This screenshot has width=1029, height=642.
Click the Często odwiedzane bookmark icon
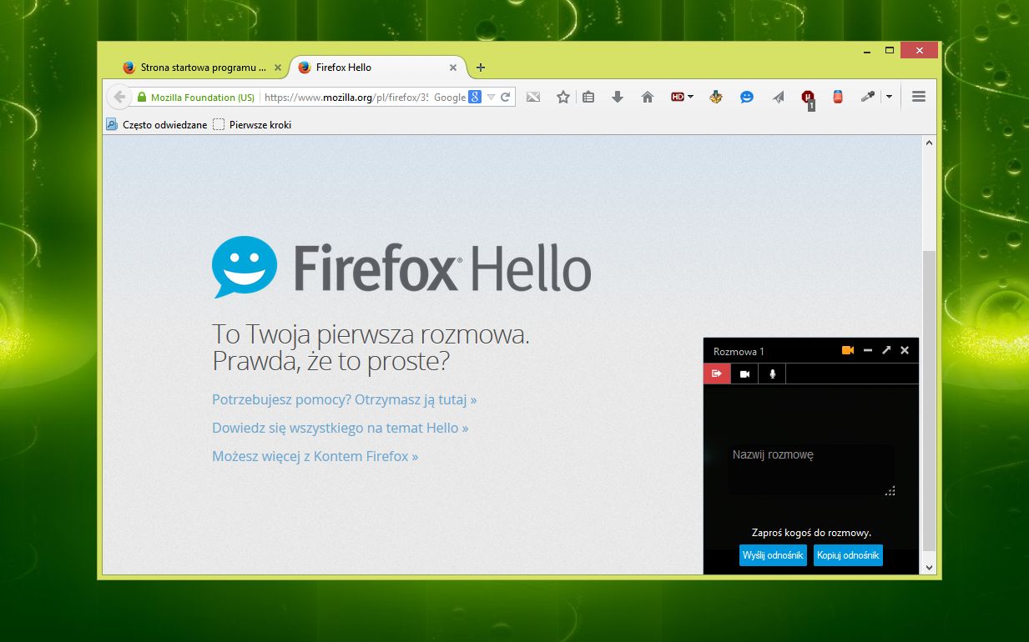point(112,124)
